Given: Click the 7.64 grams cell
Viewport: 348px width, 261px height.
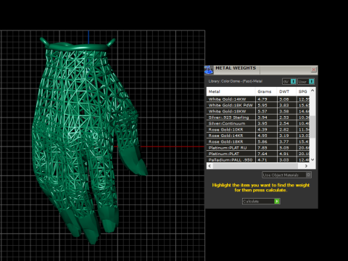Looking at the screenshot, I should pyautogui.click(x=266, y=154).
